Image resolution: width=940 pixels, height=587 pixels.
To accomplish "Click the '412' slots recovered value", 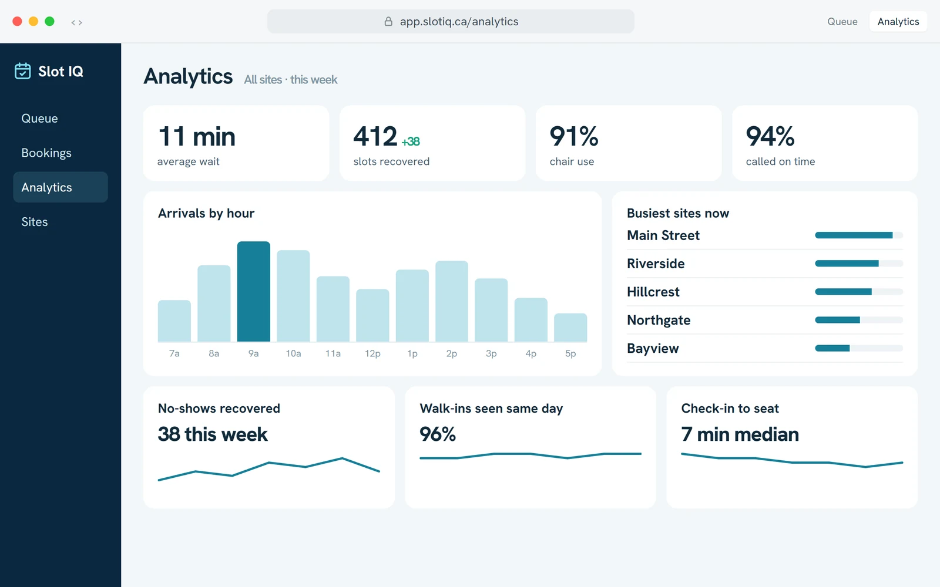I will 375,136.
